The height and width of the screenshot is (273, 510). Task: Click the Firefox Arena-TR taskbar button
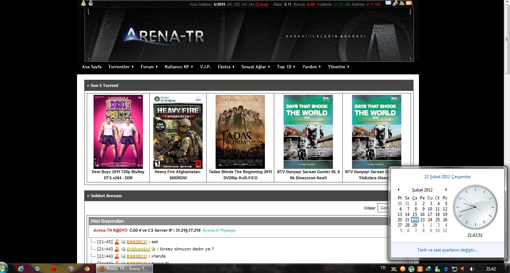124,269
